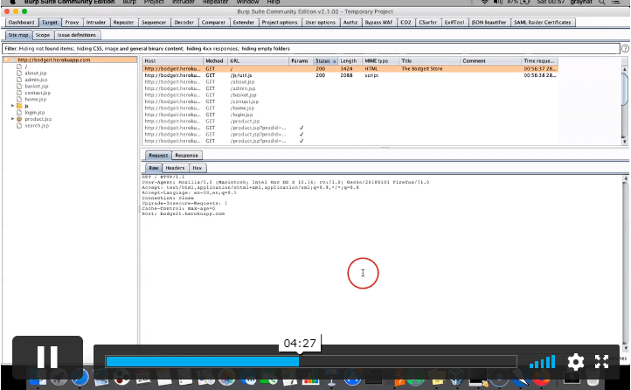Open the Intruder tab
631x390 pixels.
(x=96, y=23)
